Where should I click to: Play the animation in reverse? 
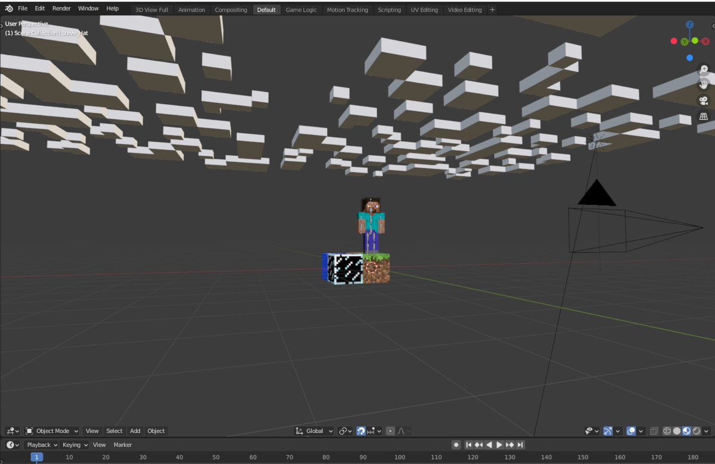489,444
